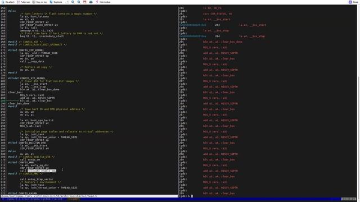Click 'beq t0, t1, .Lsecondary_start' line
The width and height of the screenshot is (360, 202).
[42, 36]
